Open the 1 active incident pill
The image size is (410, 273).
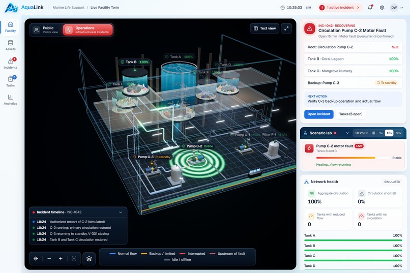[340, 8]
